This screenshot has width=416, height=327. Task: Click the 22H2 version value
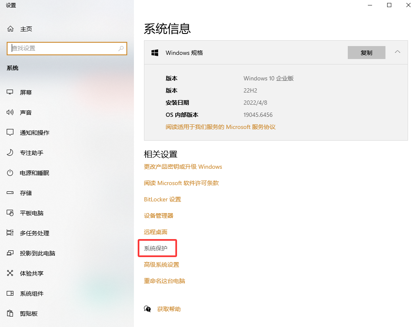tap(250, 90)
